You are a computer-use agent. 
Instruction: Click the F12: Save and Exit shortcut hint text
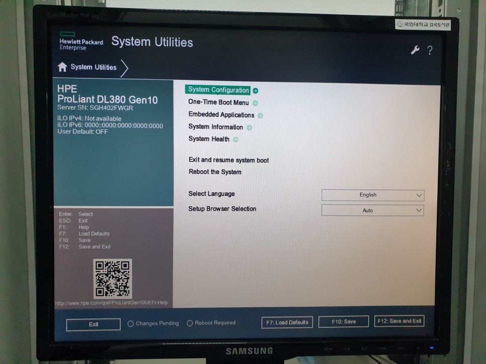point(85,247)
